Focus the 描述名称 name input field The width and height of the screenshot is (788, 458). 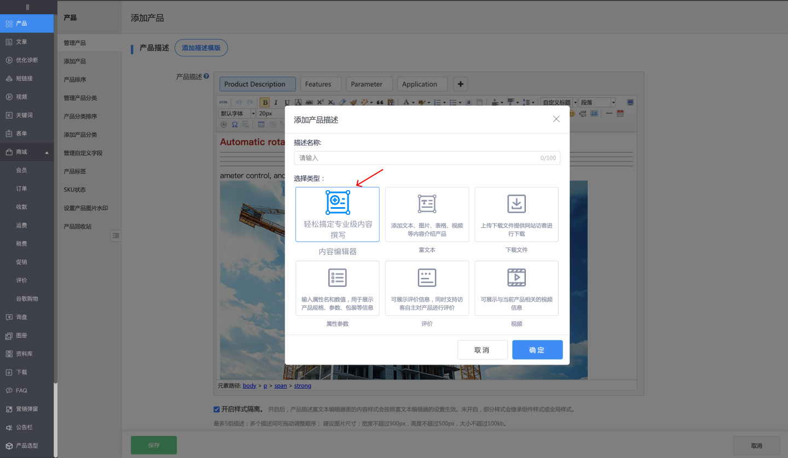click(x=427, y=158)
